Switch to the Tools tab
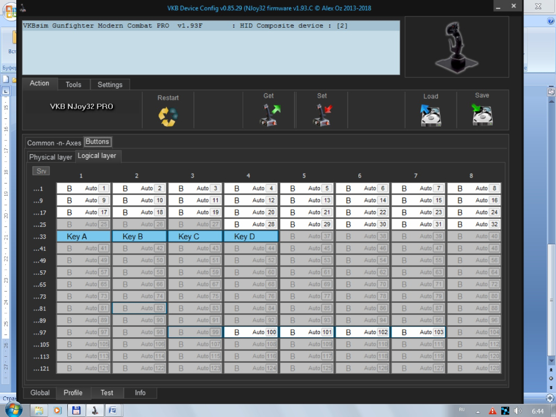This screenshot has height=417, width=556. [73, 85]
